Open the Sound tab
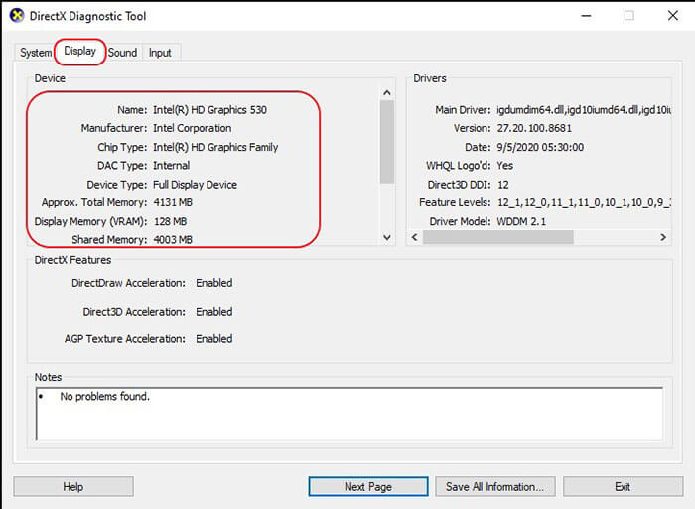This screenshot has height=509, width=695. [x=122, y=53]
